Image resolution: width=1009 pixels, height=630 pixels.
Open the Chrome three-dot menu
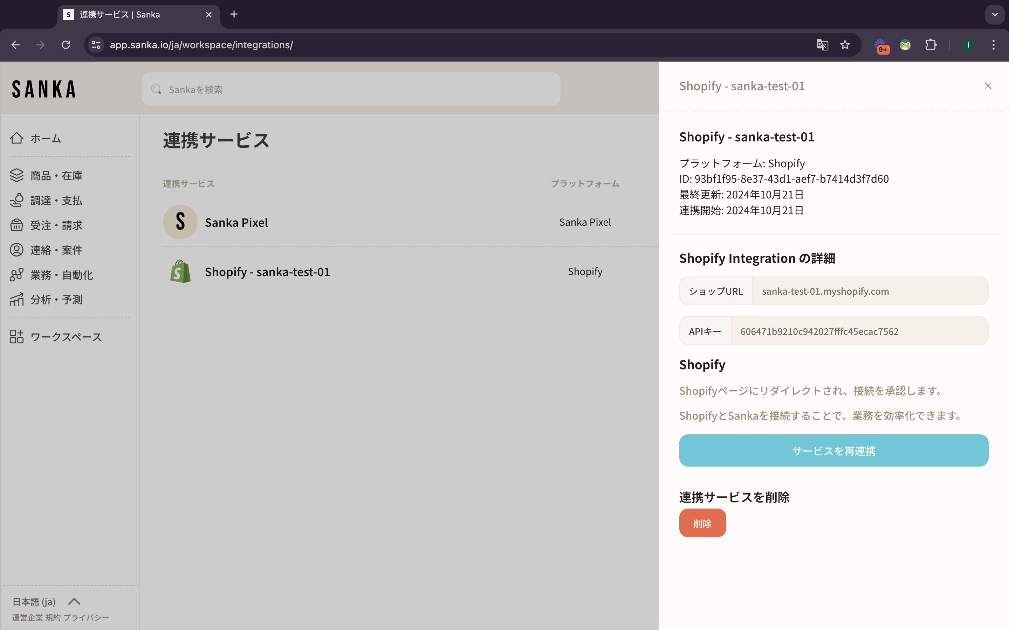(994, 44)
